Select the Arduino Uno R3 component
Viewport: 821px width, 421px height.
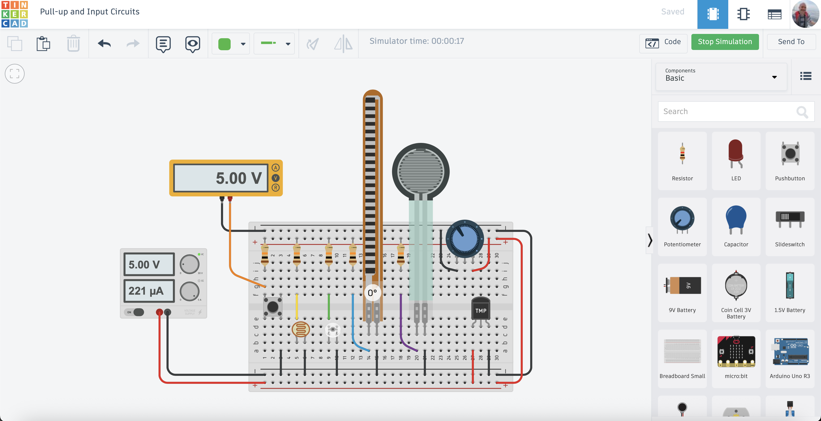tap(789, 358)
